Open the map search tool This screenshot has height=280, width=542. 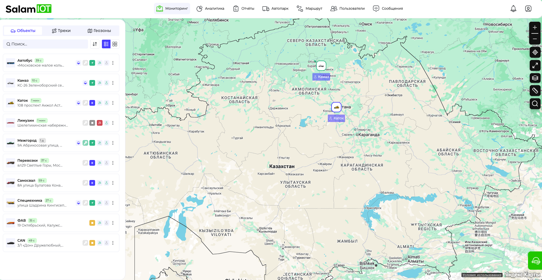click(535, 103)
